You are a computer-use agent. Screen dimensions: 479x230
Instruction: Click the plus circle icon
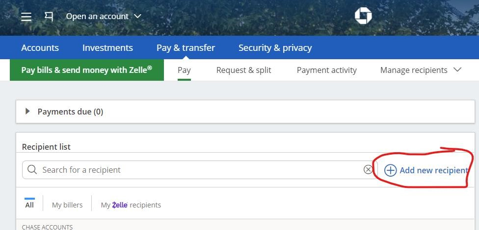tap(390, 170)
